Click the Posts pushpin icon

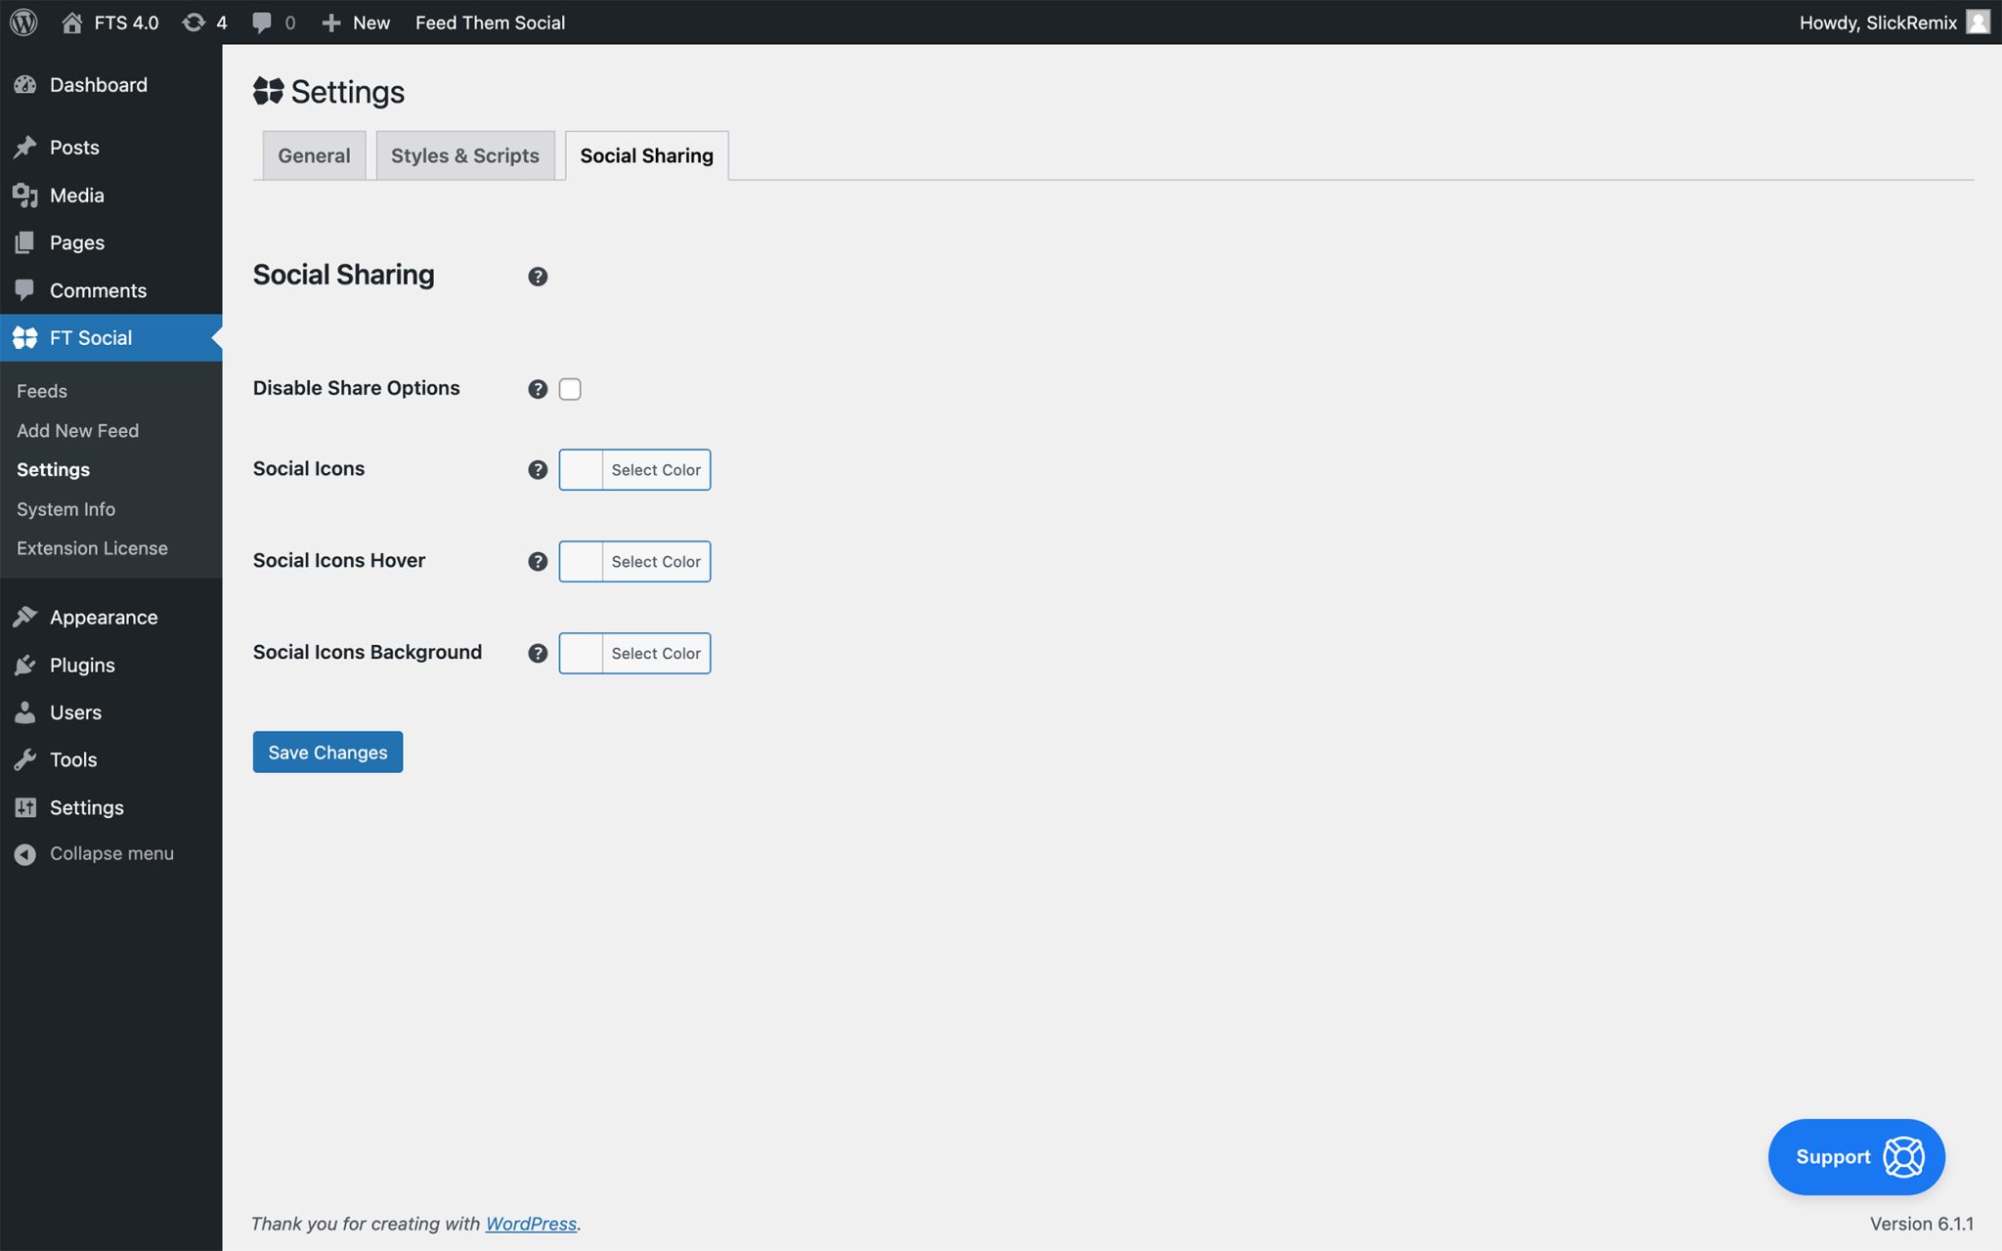coord(25,148)
